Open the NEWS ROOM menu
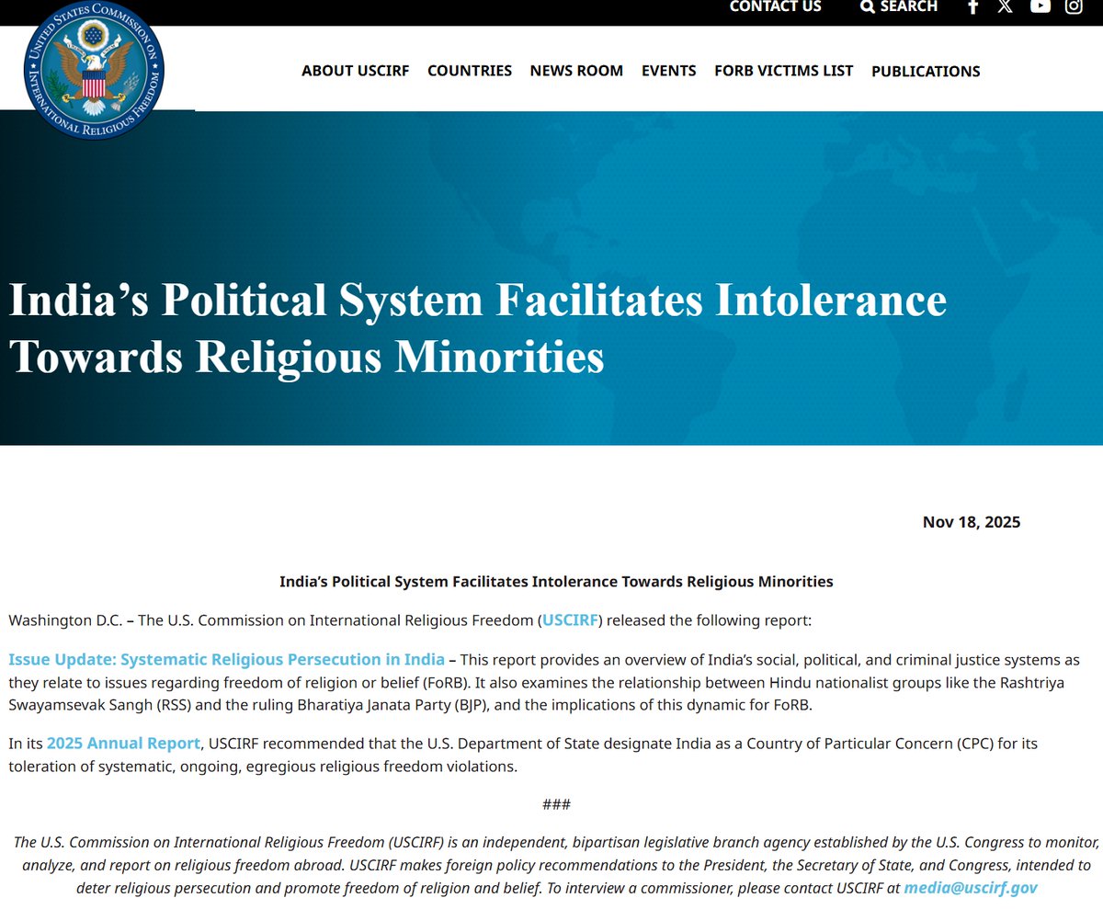The height and width of the screenshot is (909, 1103). pos(576,71)
